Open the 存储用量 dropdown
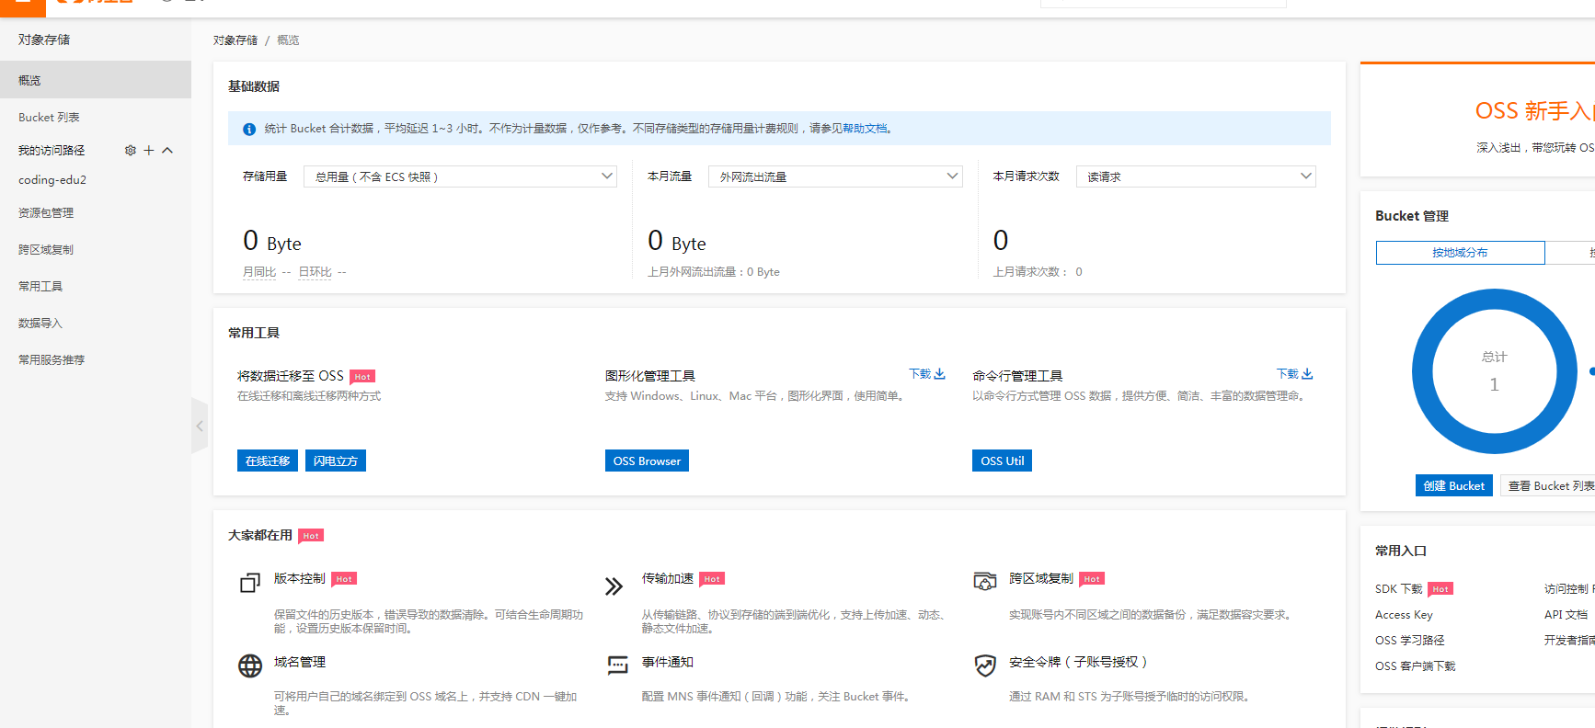This screenshot has width=1595, height=728. 460,176
